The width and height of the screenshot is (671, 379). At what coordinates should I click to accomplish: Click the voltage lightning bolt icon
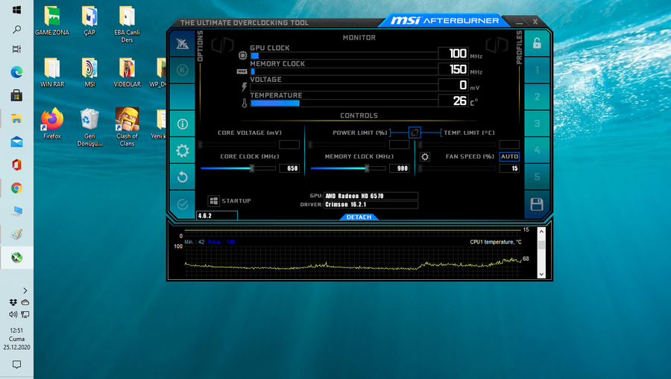tap(244, 86)
